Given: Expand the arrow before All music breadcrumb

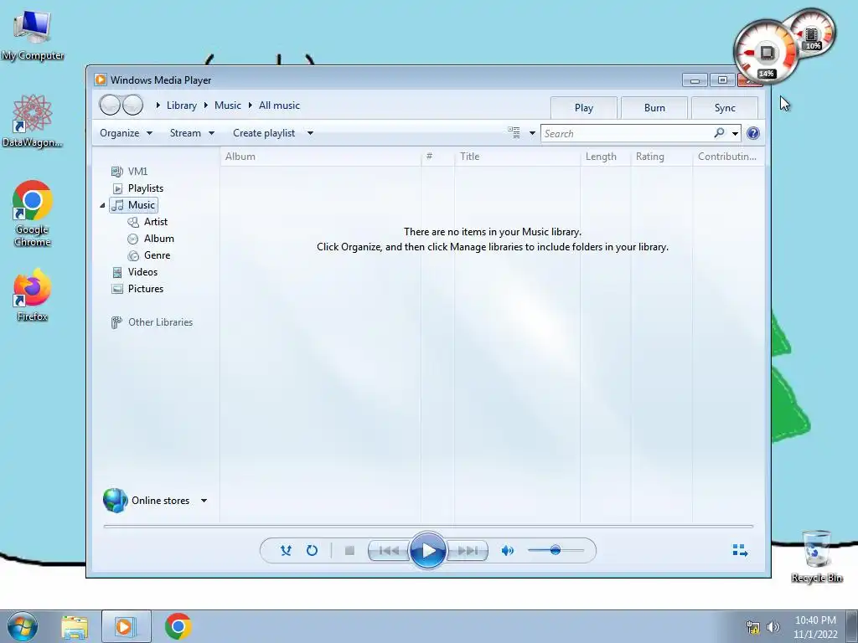Looking at the screenshot, I should [x=250, y=105].
